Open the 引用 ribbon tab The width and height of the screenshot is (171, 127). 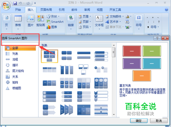coord(62,10)
